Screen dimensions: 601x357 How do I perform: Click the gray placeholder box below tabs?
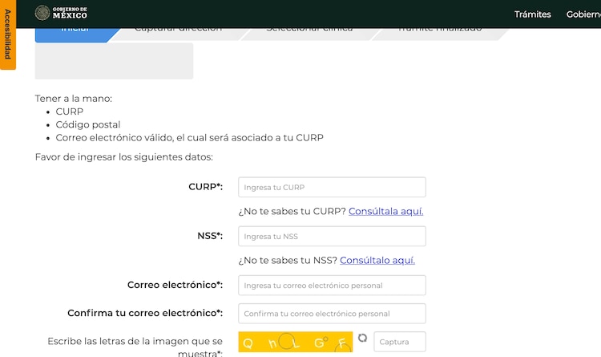(114, 61)
